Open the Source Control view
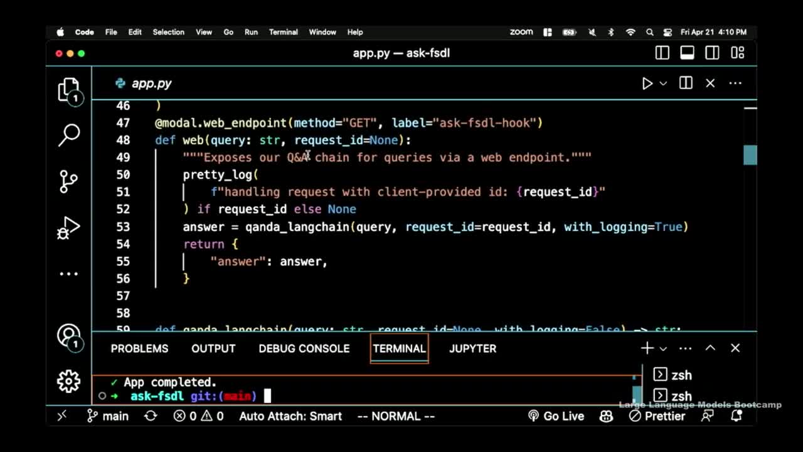 68,181
